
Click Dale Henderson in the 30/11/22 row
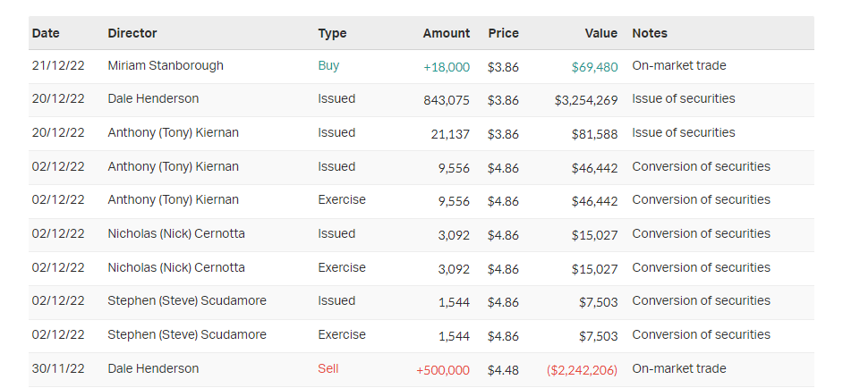click(153, 368)
